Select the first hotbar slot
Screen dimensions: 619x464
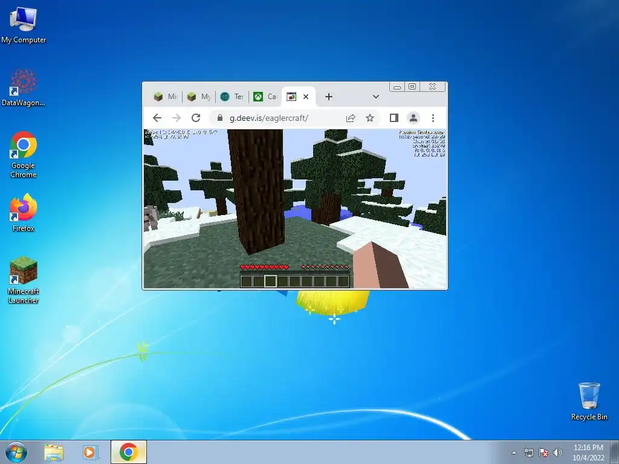click(247, 281)
